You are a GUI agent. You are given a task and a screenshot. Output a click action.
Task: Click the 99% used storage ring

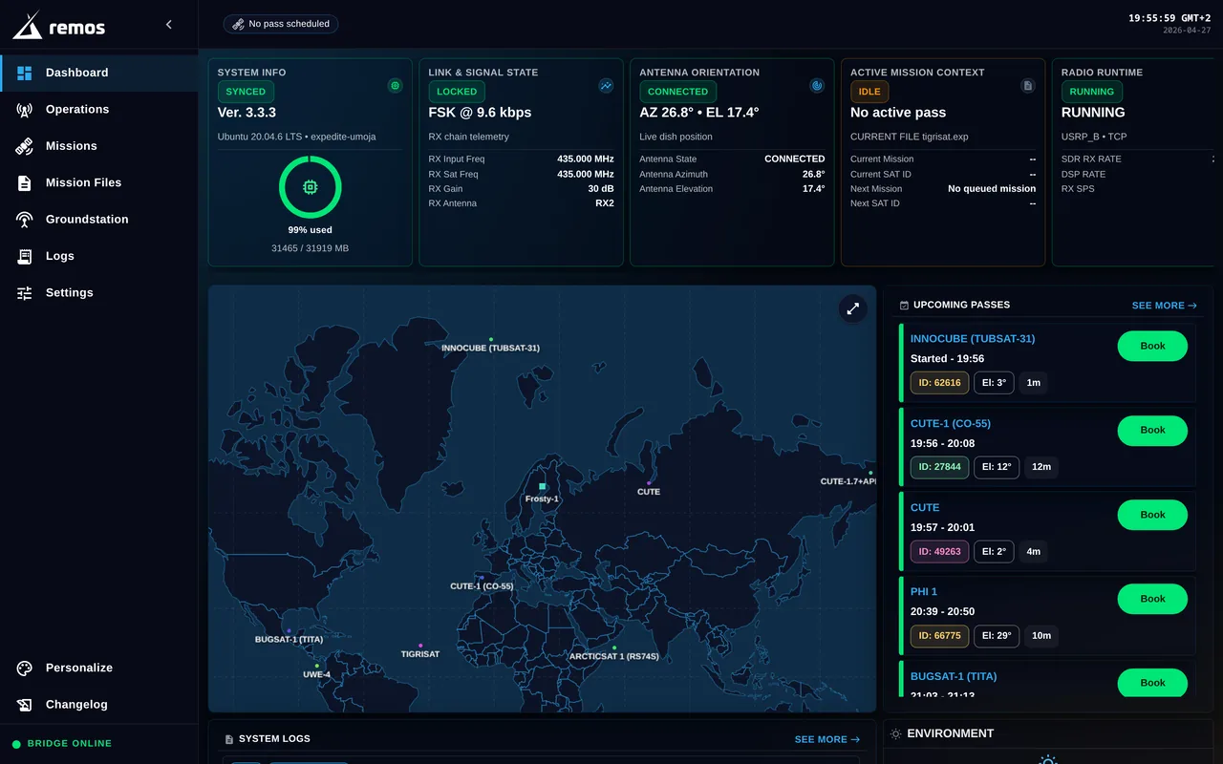(x=311, y=187)
